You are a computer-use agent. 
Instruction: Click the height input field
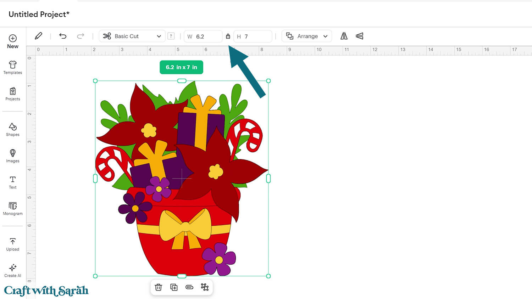257,36
